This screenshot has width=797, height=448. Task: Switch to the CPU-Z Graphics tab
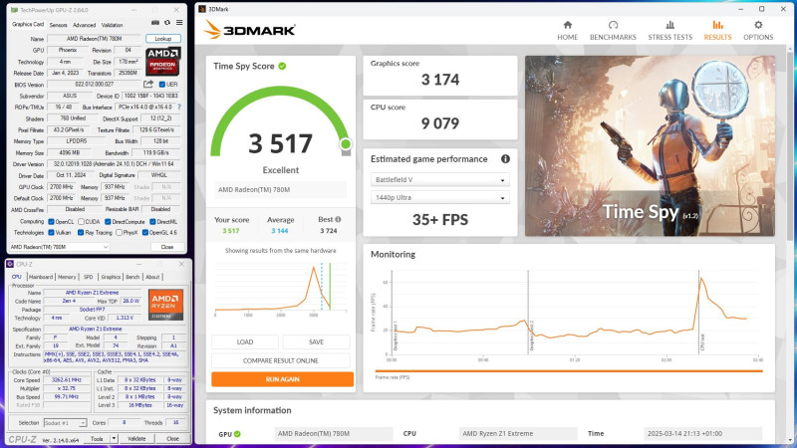coord(111,277)
